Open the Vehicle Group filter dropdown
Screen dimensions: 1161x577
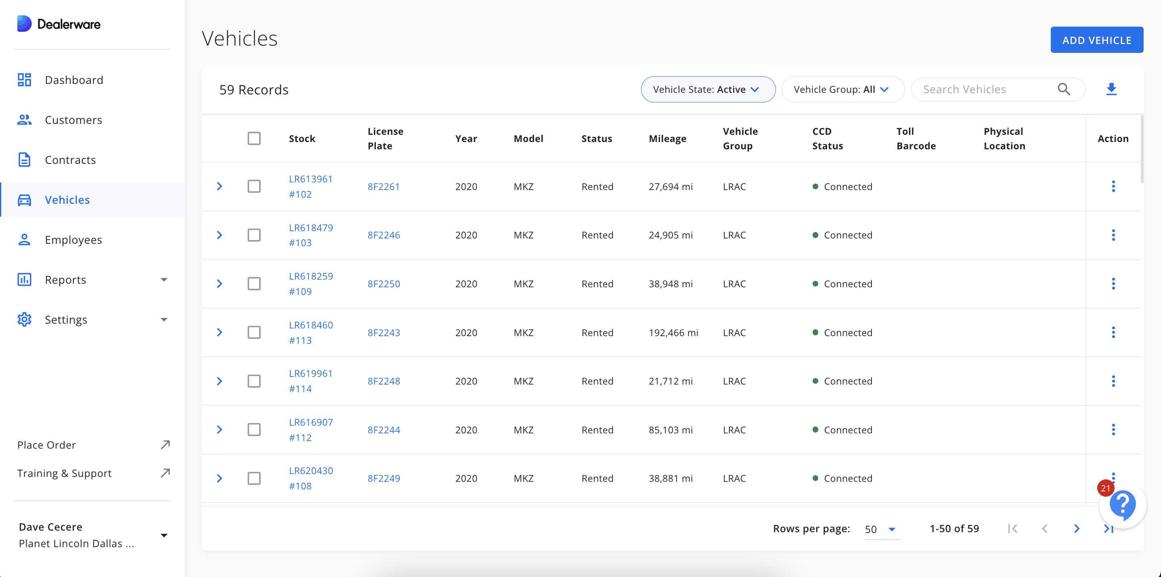842,89
